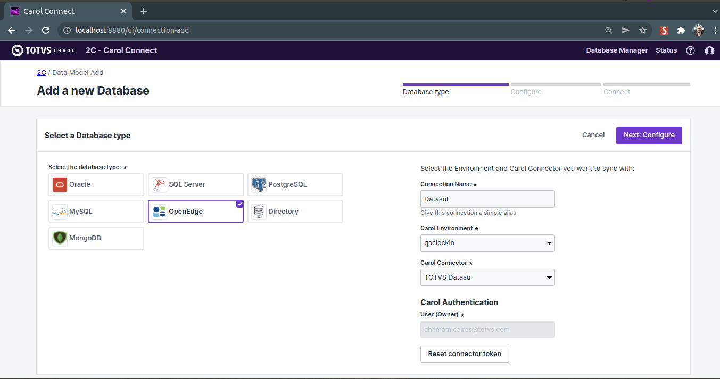The image size is (720, 379).
Task: Click Reset connector token button
Action: 465,354
